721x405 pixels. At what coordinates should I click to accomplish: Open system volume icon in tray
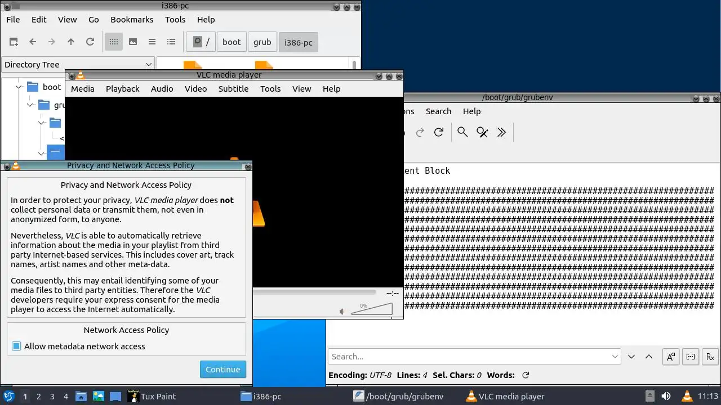(665, 396)
